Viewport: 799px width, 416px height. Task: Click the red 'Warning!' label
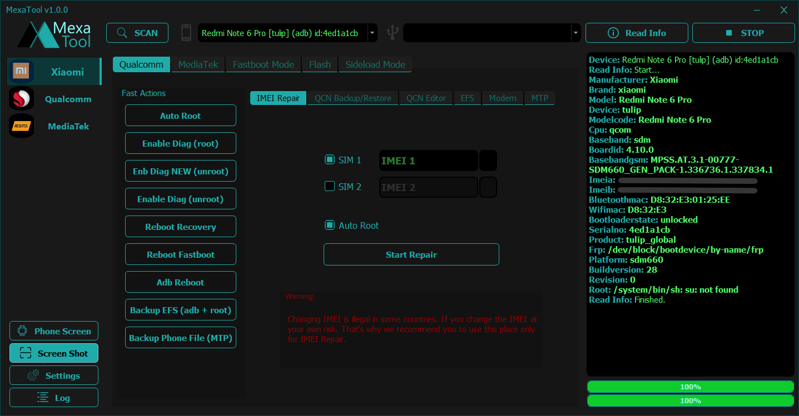[300, 297]
